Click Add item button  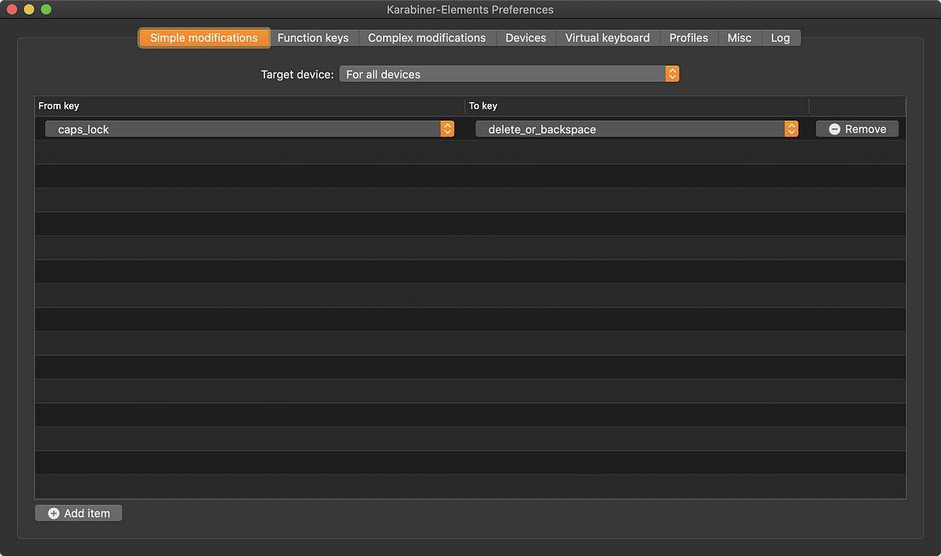[x=78, y=513]
